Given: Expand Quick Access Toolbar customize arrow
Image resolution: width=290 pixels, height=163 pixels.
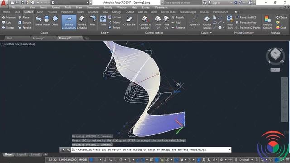Looking at the screenshot, I should point(91,3).
